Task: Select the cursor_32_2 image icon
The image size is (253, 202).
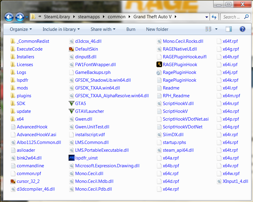Action: pyautogui.click(x=13, y=181)
